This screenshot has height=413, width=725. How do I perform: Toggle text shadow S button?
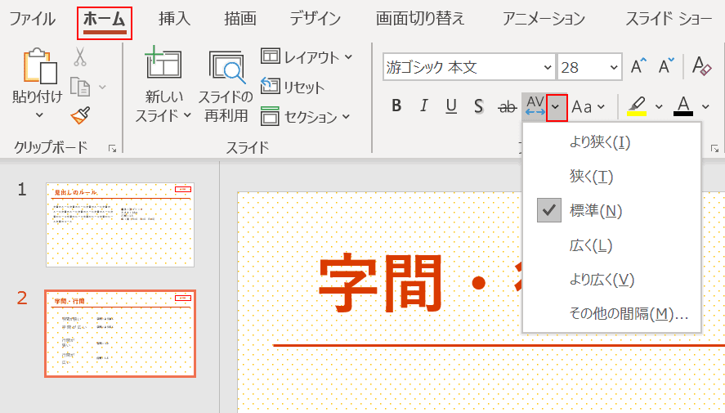click(478, 106)
